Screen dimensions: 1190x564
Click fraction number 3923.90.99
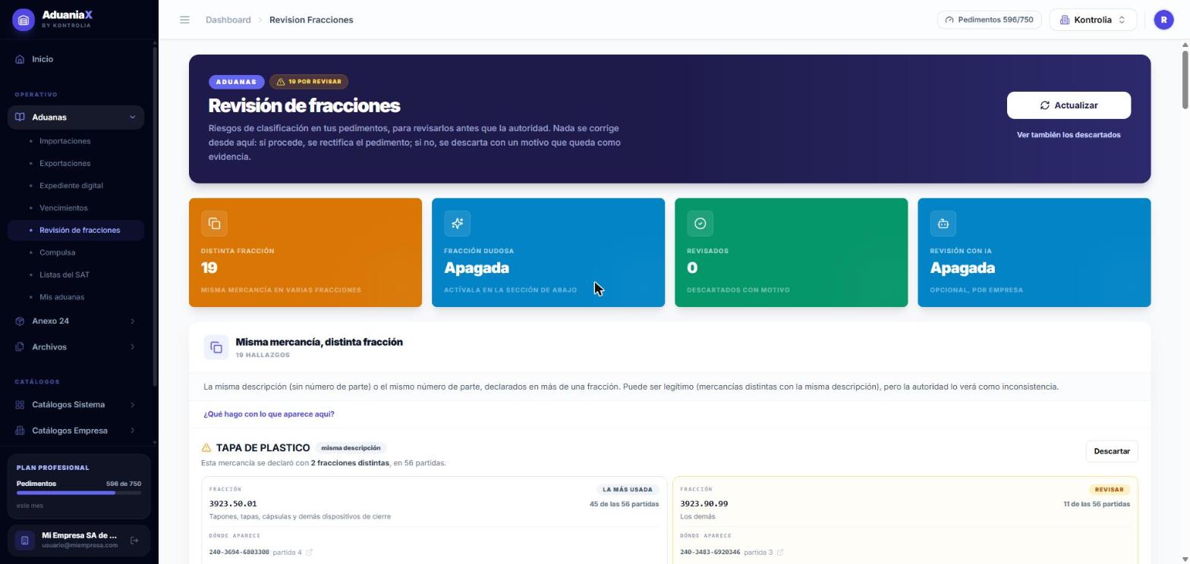coord(704,503)
